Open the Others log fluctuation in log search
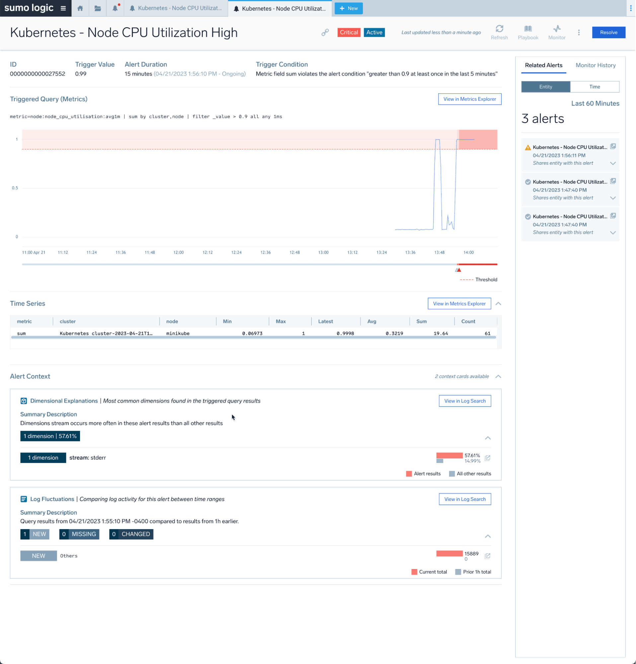This screenshot has width=636, height=664. [x=488, y=556]
